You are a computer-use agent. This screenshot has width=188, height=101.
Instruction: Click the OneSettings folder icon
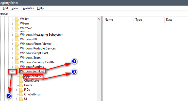21,94
